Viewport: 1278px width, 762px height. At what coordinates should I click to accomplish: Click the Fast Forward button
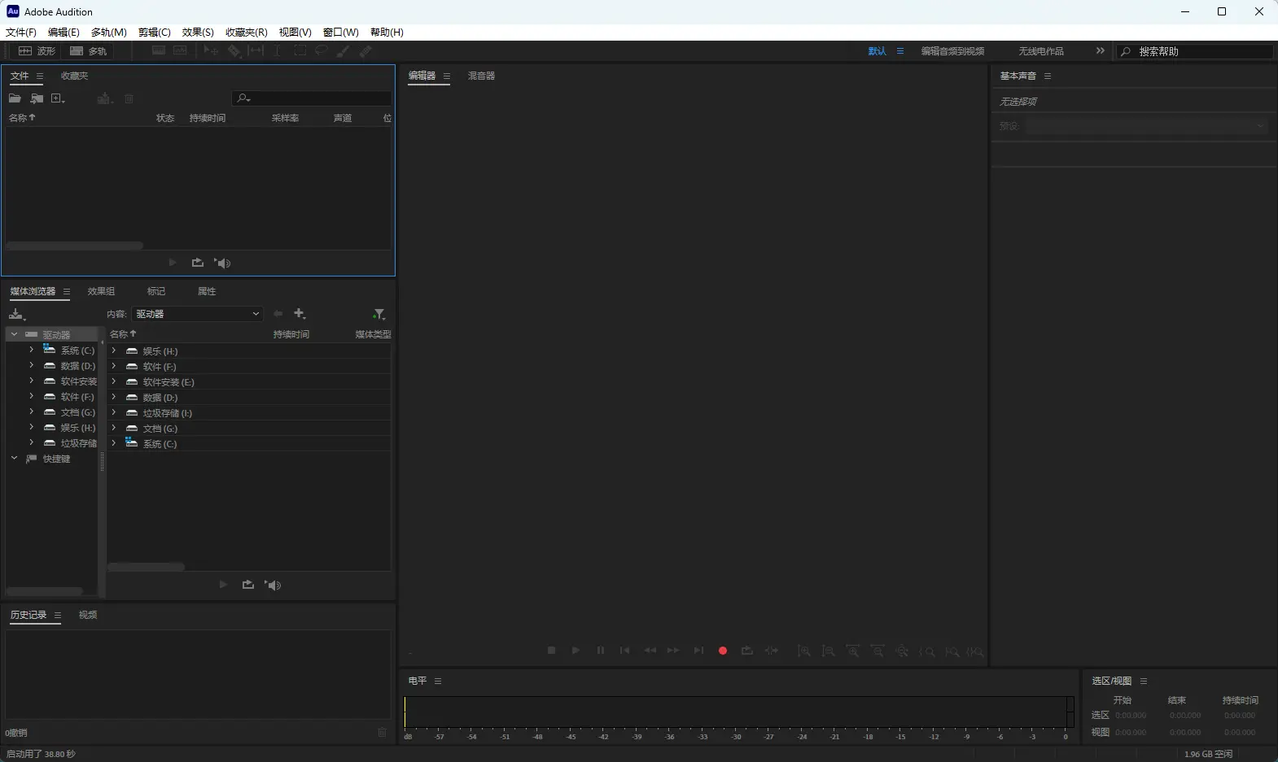tap(673, 651)
